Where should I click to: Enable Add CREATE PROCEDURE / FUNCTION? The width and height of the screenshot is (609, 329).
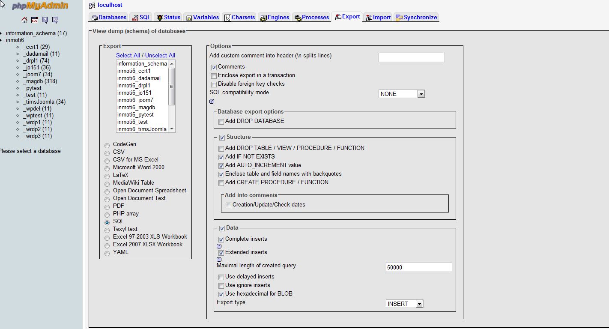point(221,183)
